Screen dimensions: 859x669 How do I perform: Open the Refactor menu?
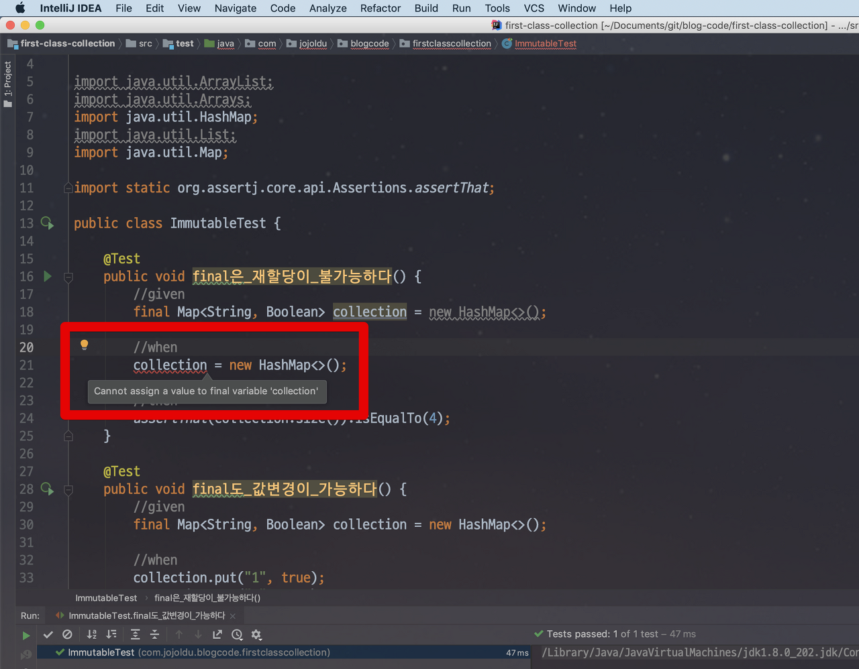pos(381,8)
